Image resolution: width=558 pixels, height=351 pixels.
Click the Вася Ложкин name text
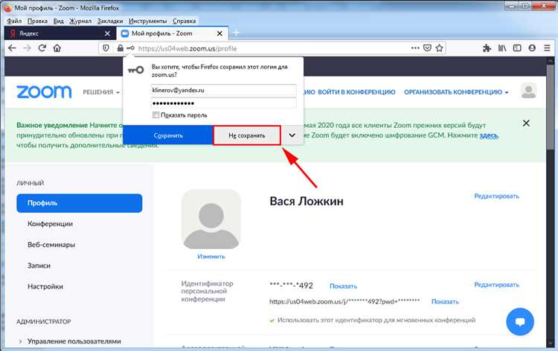tap(307, 202)
